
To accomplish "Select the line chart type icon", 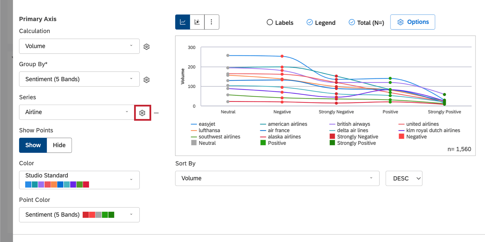I will [183, 22].
